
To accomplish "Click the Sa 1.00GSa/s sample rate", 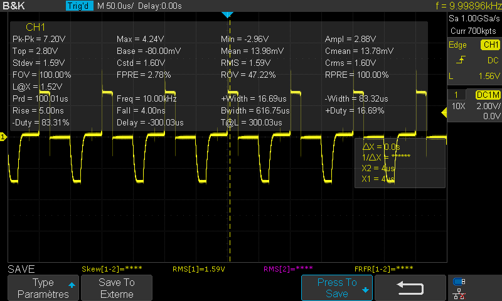I will click(474, 19).
